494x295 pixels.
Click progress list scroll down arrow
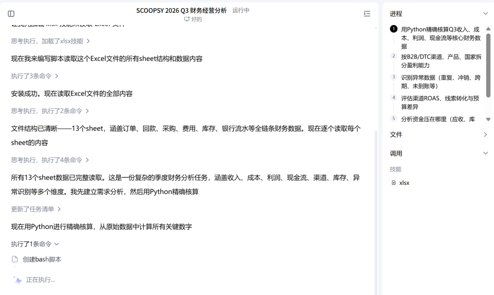click(489, 119)
